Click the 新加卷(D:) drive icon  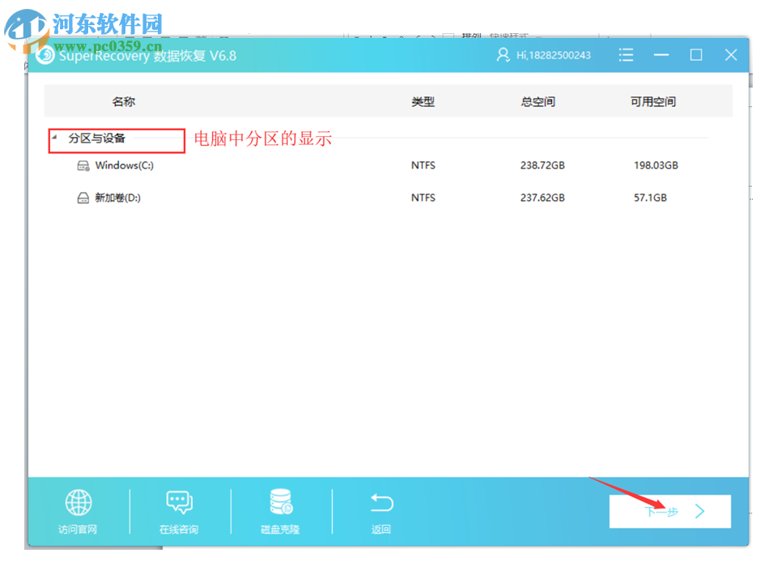point(83,198)
